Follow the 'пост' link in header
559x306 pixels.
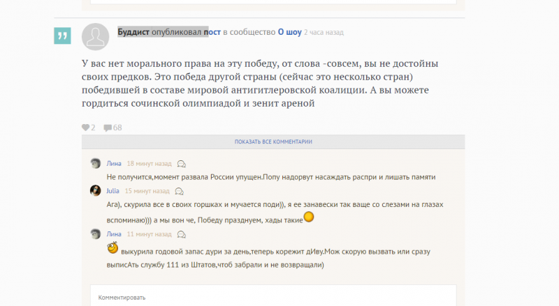212,32
